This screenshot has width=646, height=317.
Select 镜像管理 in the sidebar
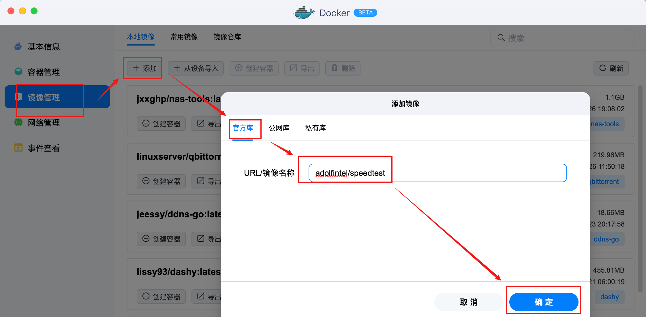[57, 97]
